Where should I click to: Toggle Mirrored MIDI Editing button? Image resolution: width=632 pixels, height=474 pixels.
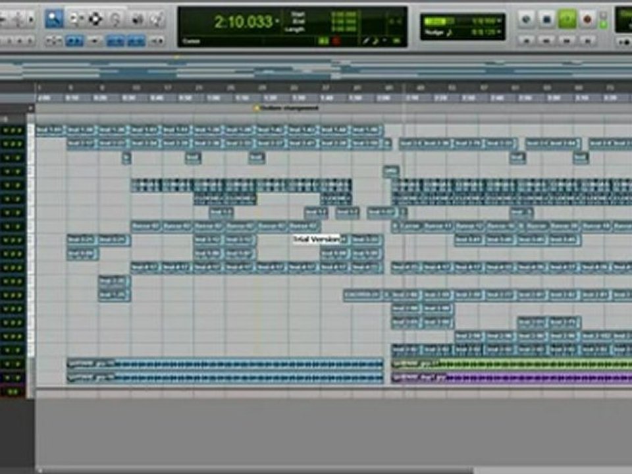[95, 41]
